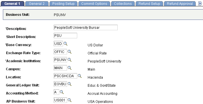The height and width of the screenshot is (104, 203).
Task: Click into the Description text field
Action: pos(86,28)
